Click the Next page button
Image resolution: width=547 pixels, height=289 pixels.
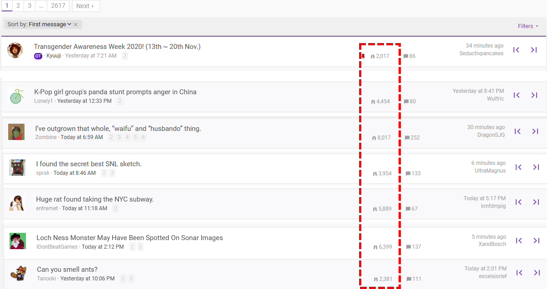coord(86,6)
